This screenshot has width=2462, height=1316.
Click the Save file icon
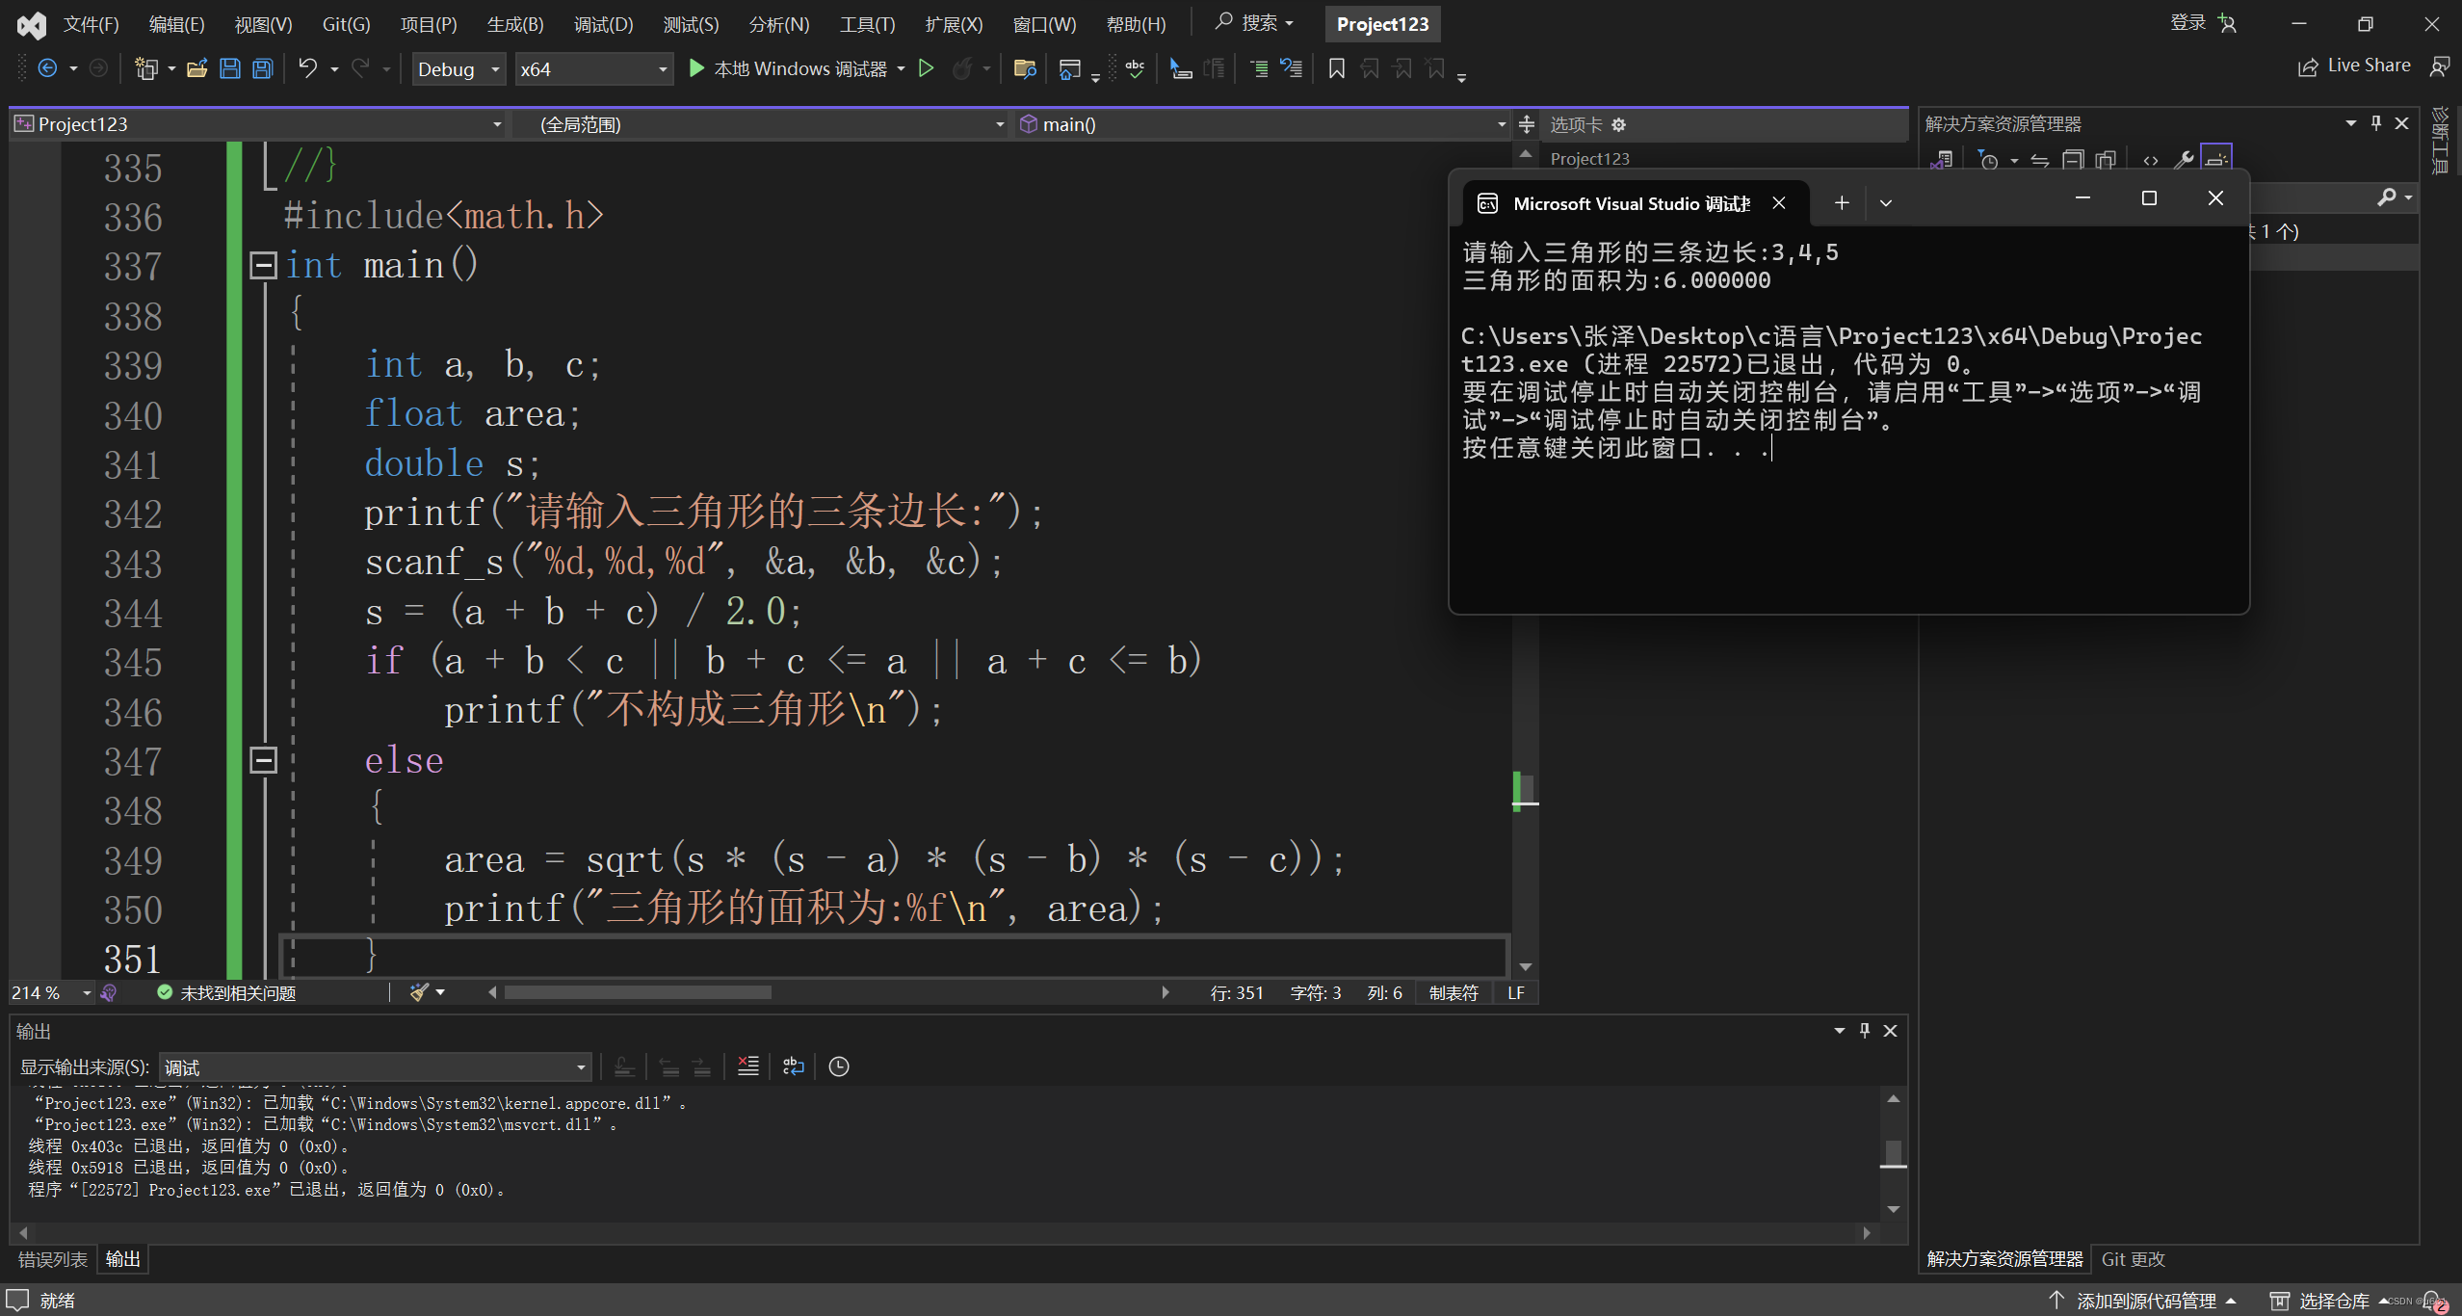[x=229, y=68]
